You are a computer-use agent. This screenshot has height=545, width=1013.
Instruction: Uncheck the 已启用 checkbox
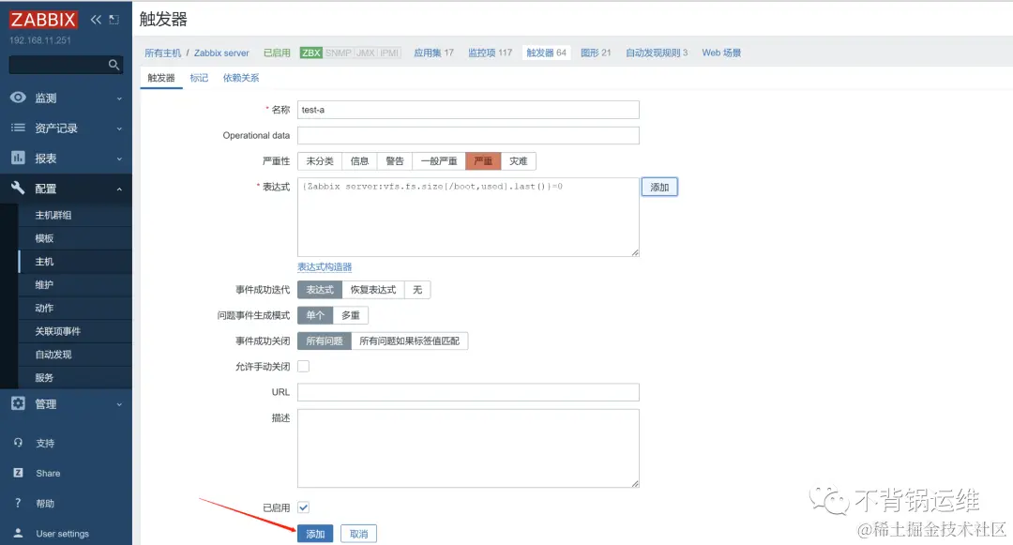304,507
